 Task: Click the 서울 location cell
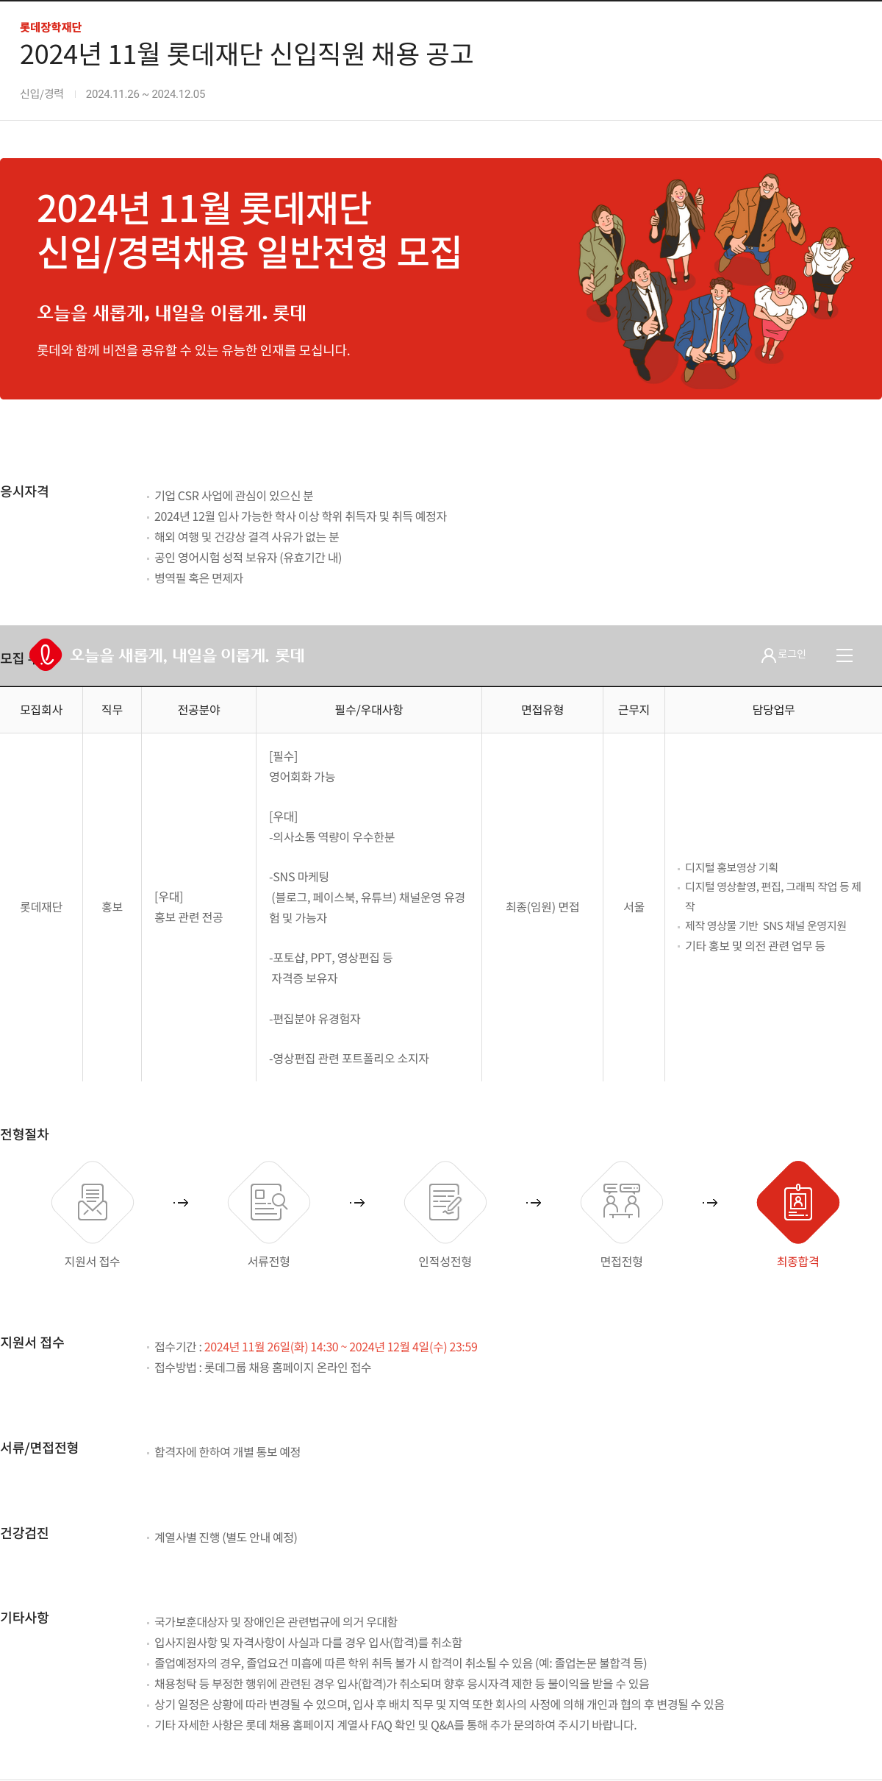634,907
